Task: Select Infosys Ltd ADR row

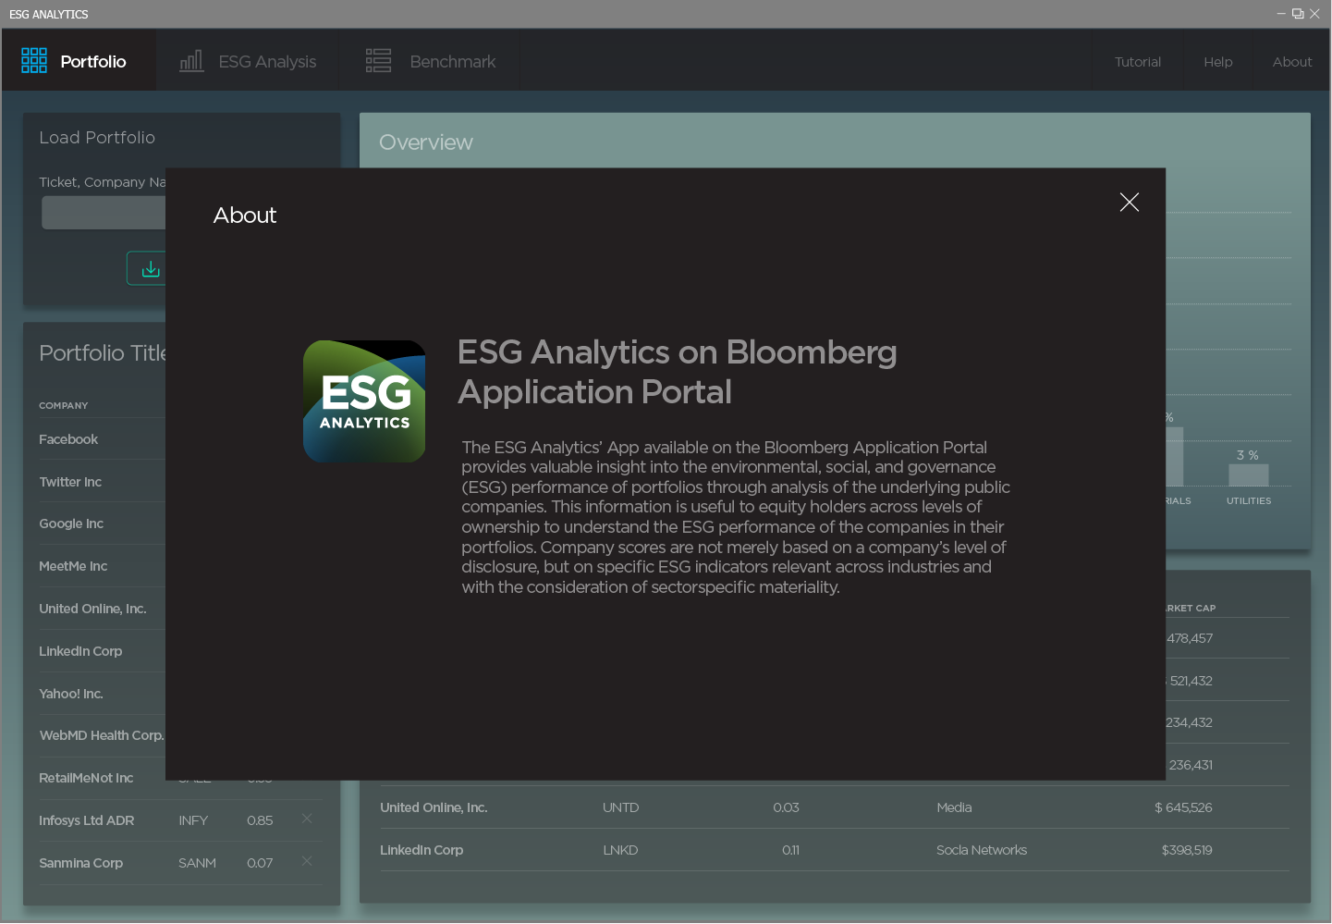Action: (x=180, y=820)
